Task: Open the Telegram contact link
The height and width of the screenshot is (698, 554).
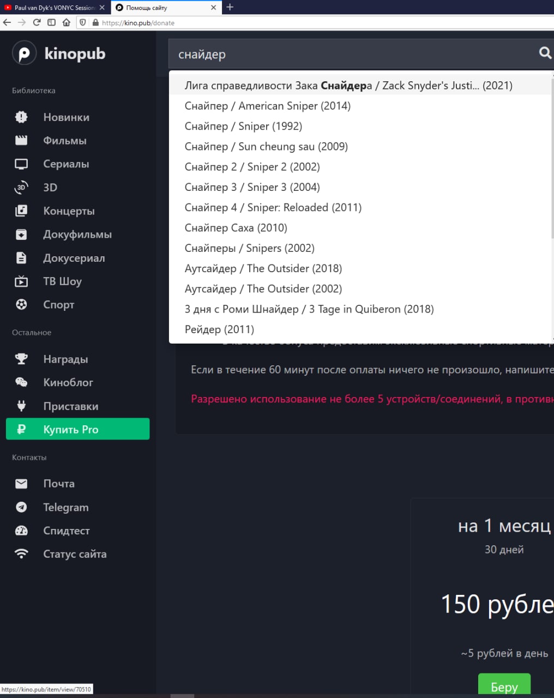Action: 65,507
